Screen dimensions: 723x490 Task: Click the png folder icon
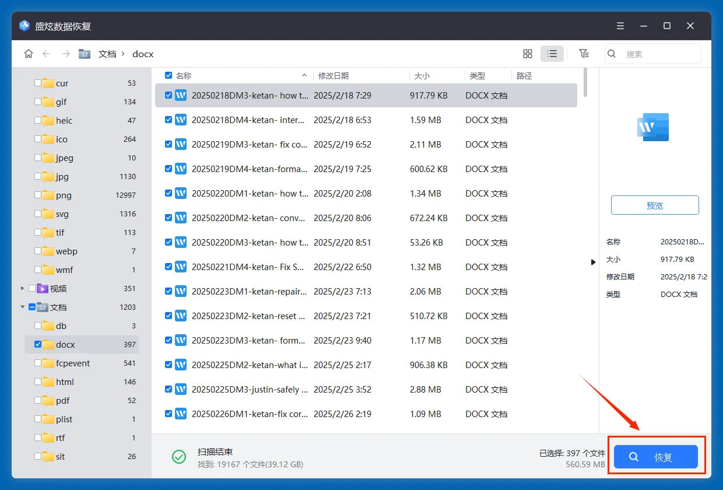point(48,195)
